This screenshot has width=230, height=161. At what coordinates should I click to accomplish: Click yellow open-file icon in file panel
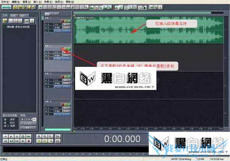[5, 21]
